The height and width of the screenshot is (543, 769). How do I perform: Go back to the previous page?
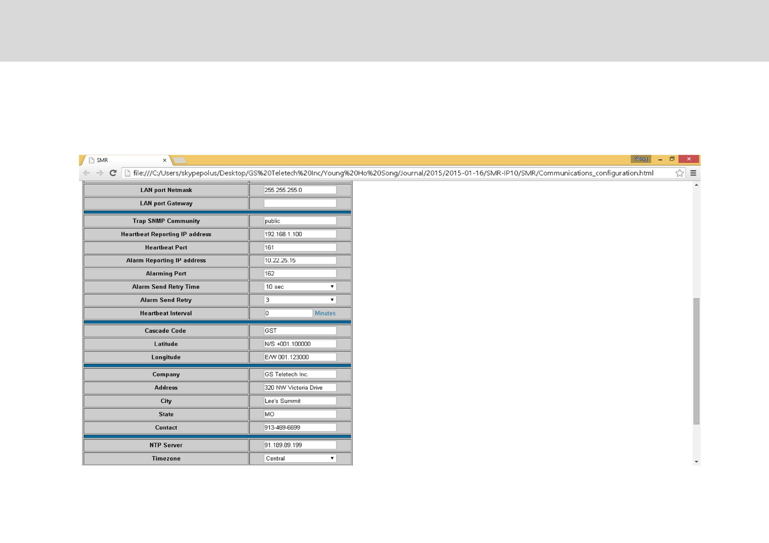click(x=86, y=173)
